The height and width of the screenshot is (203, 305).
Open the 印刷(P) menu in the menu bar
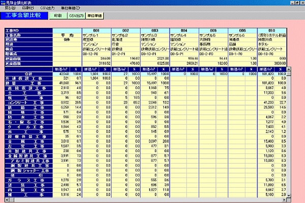tap(28, 8)
